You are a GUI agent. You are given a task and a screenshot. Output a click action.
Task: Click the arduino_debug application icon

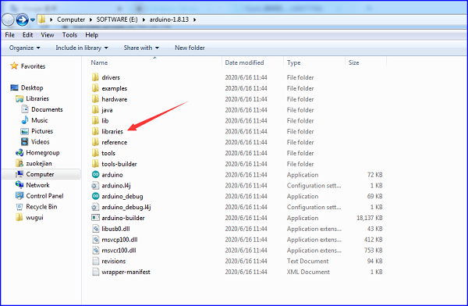tap(95, 196)
